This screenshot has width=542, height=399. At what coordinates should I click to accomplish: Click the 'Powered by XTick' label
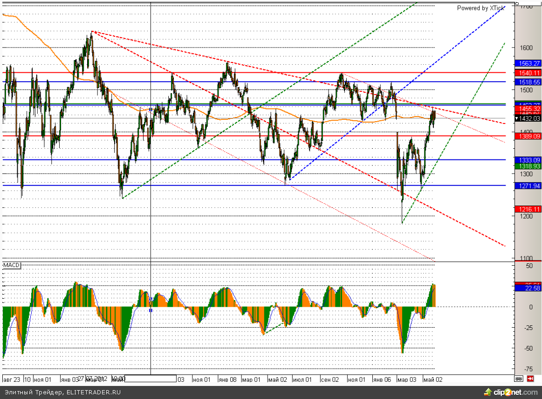tap(480, 8)
